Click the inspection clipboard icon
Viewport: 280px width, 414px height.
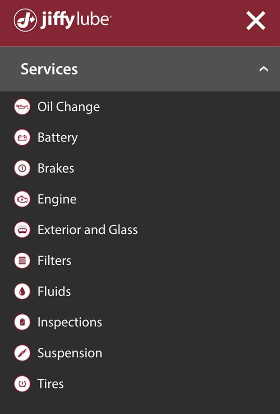22,322
